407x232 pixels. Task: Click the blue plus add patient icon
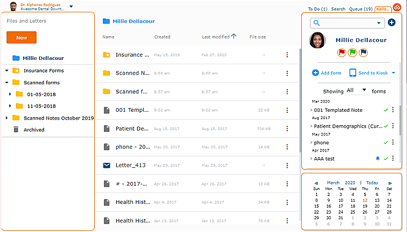(392, 23)
